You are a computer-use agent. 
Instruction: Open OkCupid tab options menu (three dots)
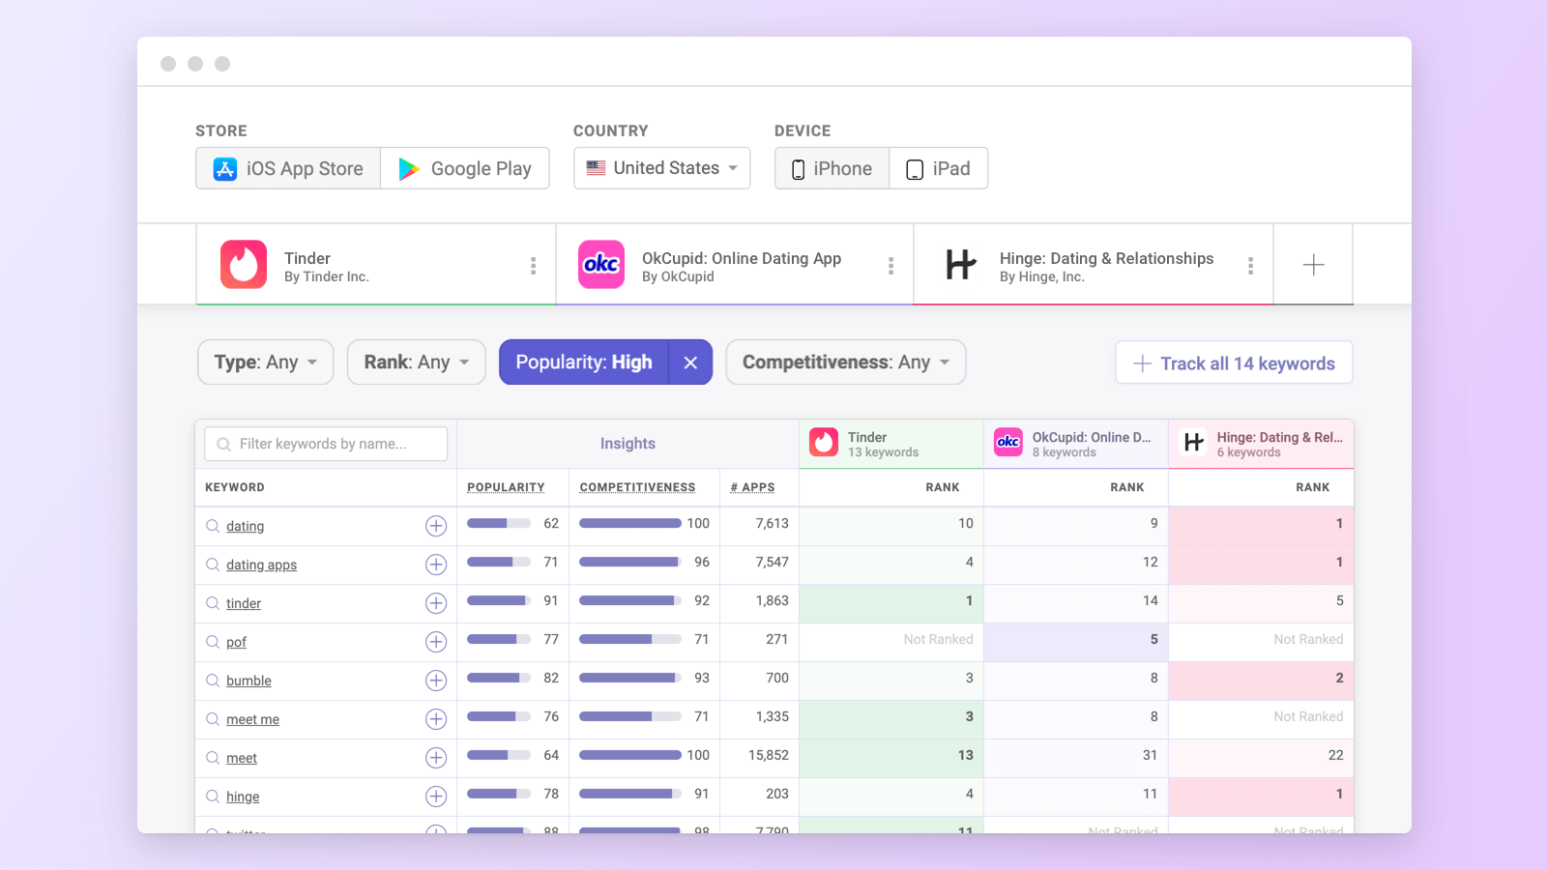pos(890,266)
